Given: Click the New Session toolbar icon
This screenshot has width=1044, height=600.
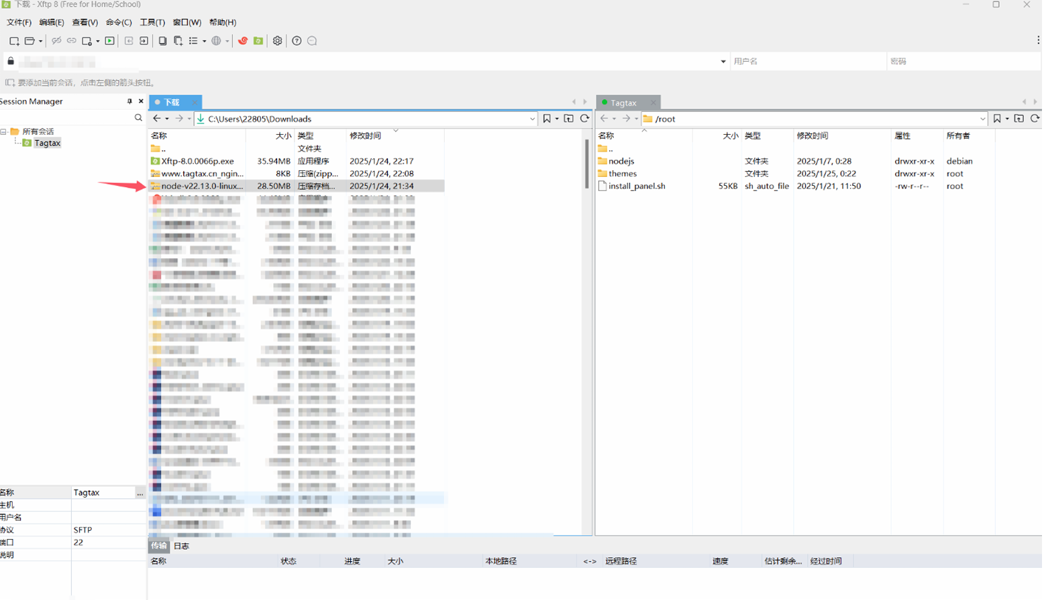Looking at the screenshot, I should click(x=13, y=41).
